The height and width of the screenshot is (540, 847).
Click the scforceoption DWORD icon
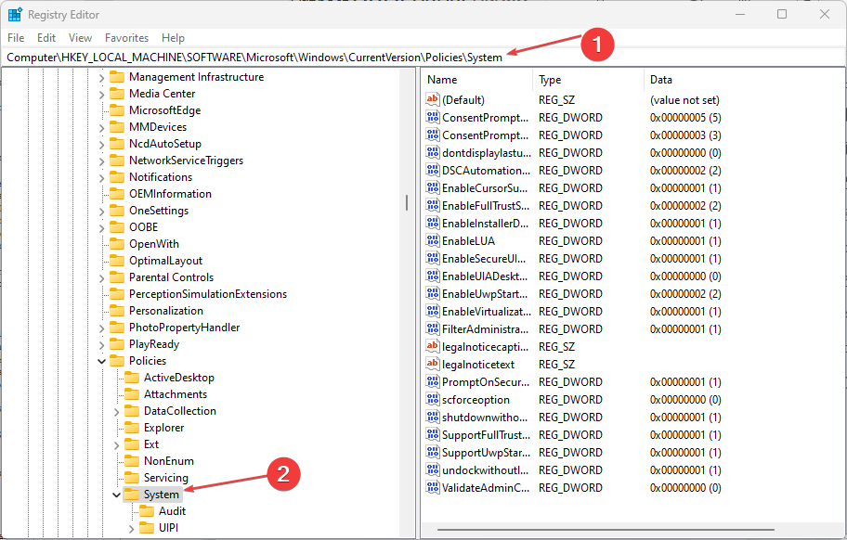click(x=433, y=399)
